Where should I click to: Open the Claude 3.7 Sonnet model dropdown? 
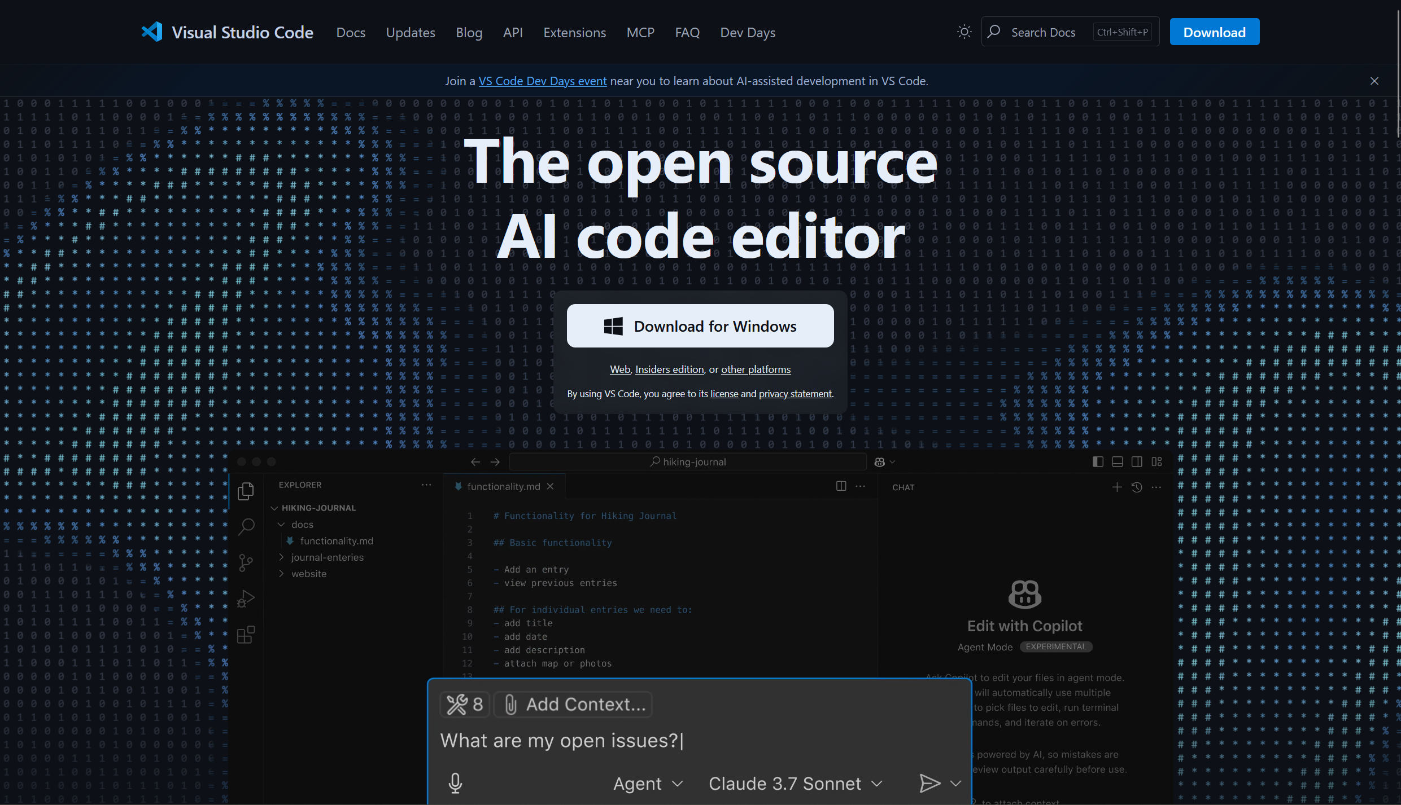click(795, 784)
